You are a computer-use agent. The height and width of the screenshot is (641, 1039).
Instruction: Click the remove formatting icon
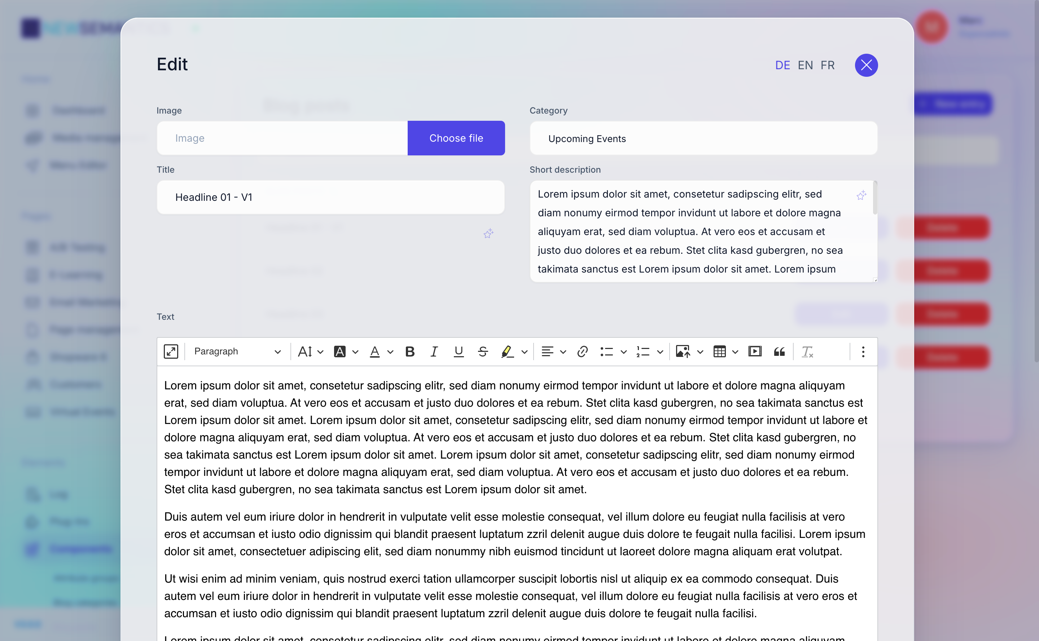click(x=807, y=352)
